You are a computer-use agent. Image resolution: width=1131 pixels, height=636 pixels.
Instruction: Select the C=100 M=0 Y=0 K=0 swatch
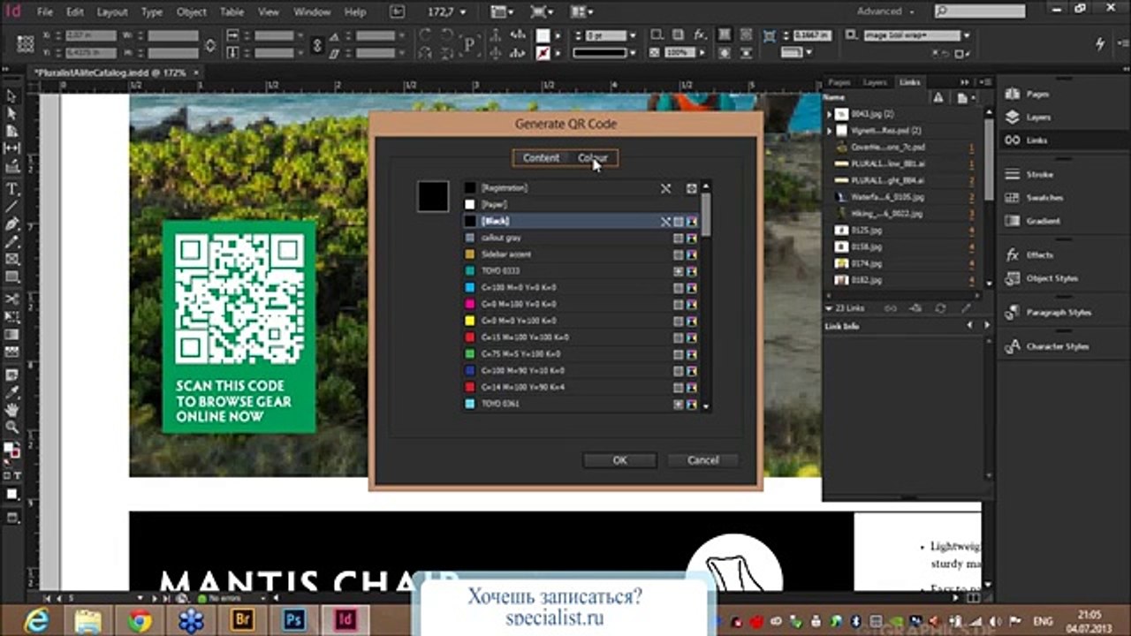[581, 288]
